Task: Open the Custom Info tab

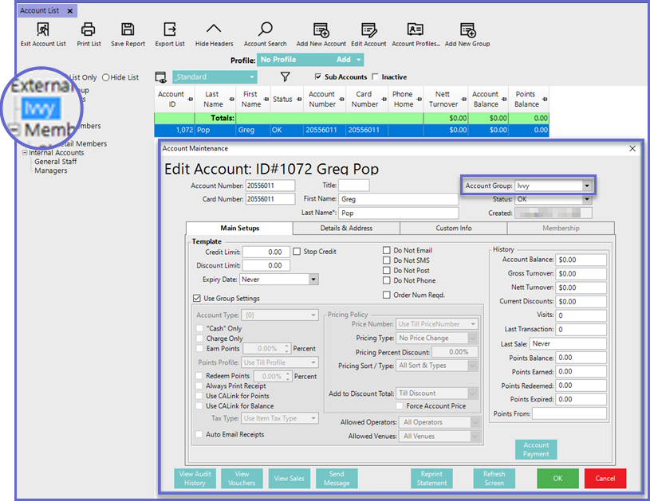Action: (454, 228)
